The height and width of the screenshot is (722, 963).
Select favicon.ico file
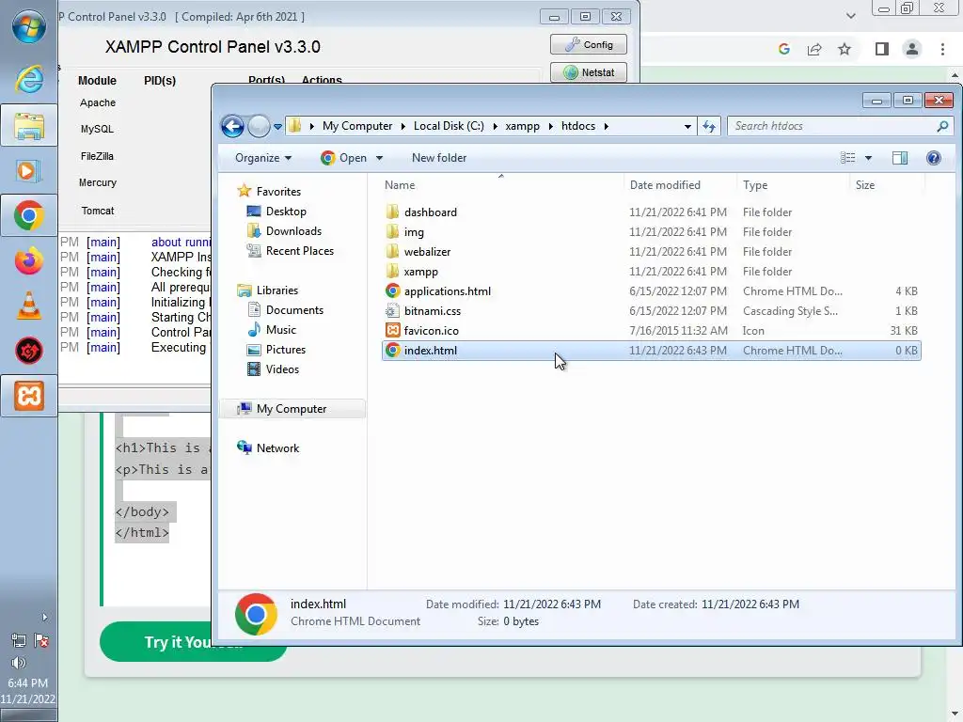click(431, 330)
